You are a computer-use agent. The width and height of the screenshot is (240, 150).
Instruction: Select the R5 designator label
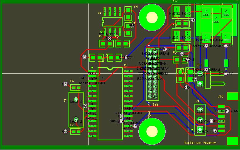(x=175, y=52)
